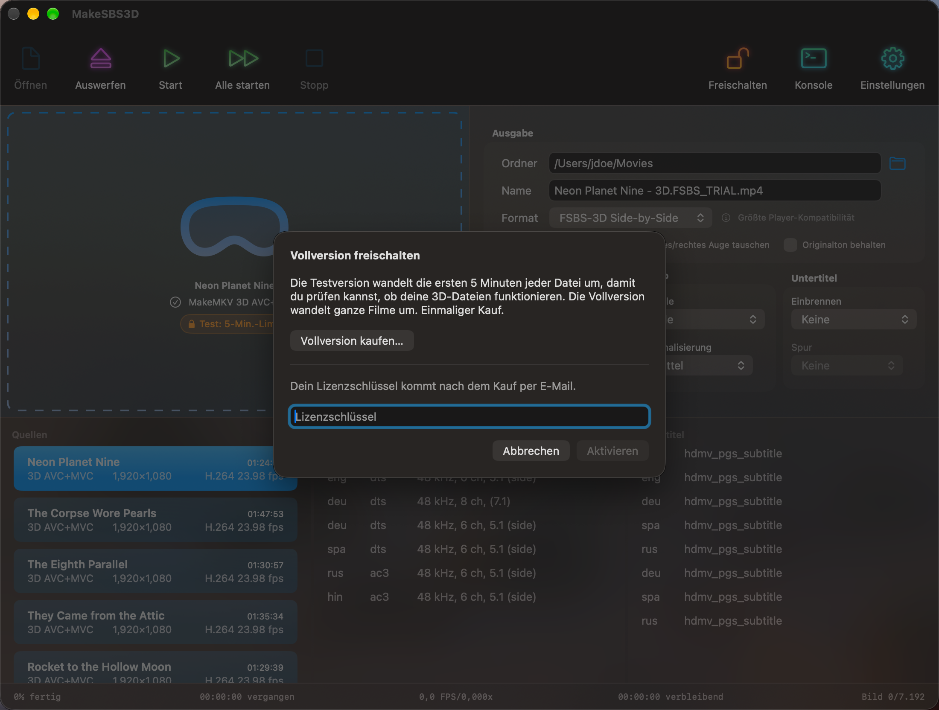Open Einstellungen gear icon
Image resolution: width=939 pixels, height=710 pixels.
click(892, 58)
